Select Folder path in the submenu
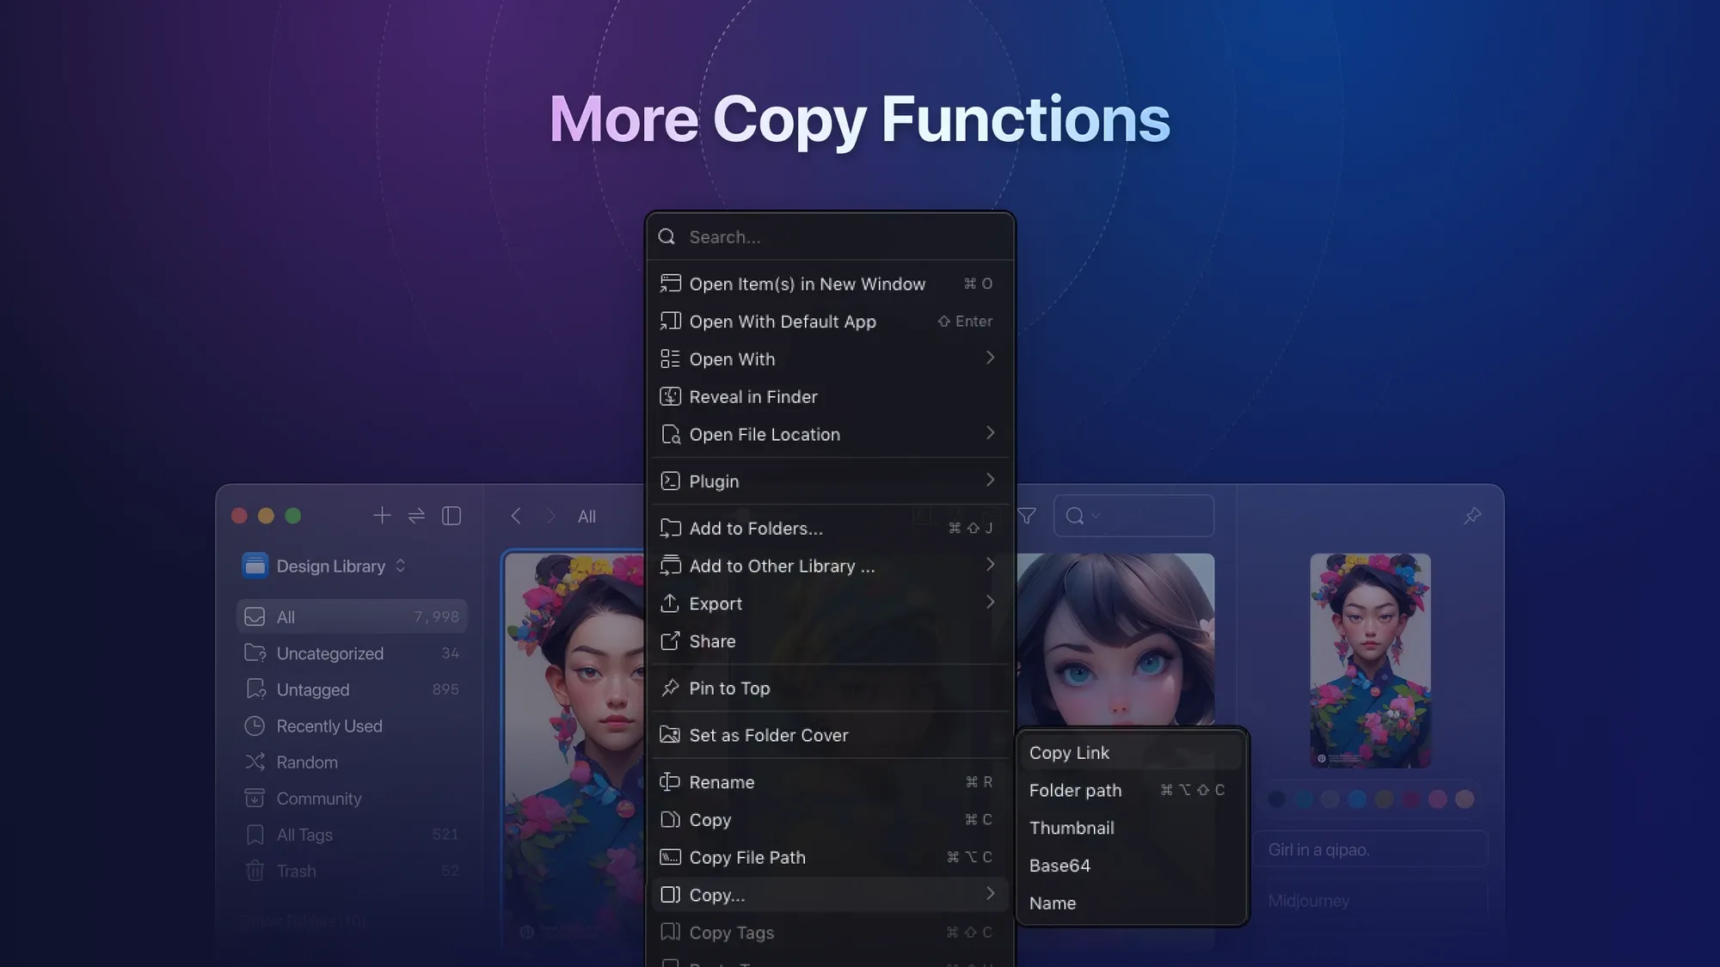Image resolution: width=1720 pixels, height=967 pixels. (1131, 791)
